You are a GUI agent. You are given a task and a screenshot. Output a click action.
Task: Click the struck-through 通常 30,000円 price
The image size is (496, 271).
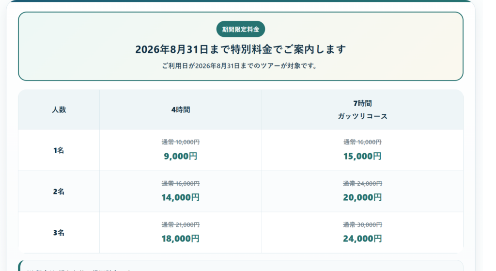coord(362,224)
